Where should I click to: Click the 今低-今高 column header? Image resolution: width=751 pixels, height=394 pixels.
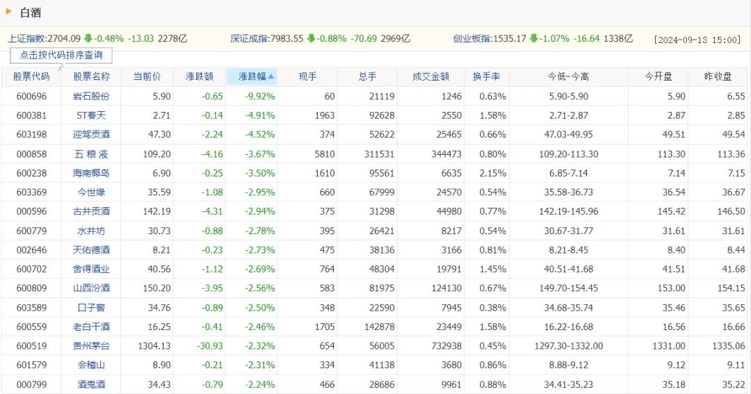[x=569, y=76]
